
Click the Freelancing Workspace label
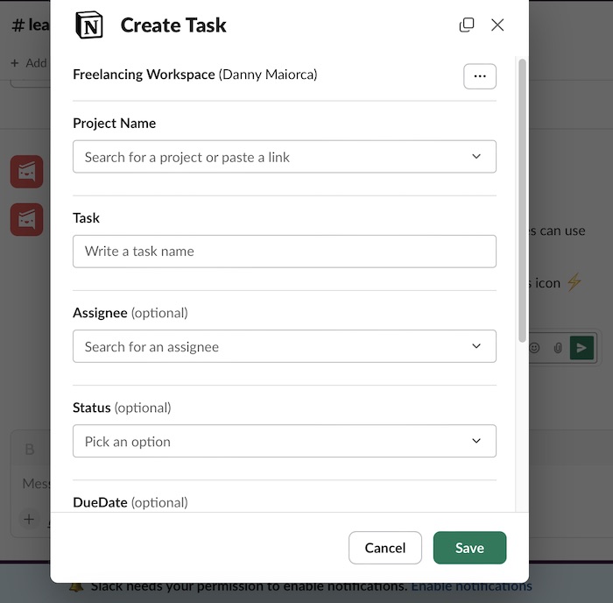[x=144, y=74]
